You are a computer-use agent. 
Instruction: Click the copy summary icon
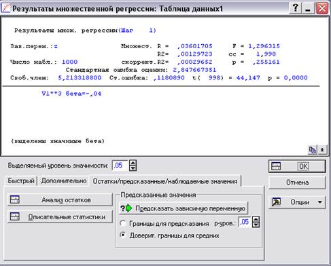[313, 149]
